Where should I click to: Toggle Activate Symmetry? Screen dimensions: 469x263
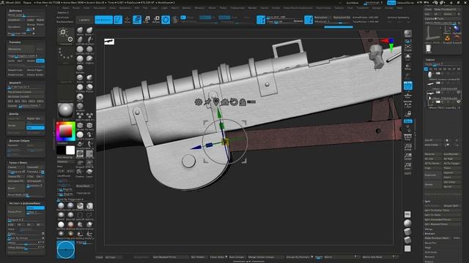[x=398, y=18]
